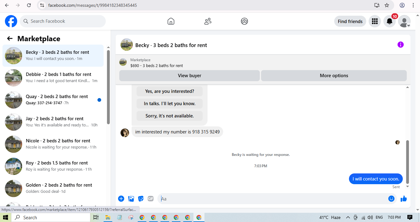Click the View buyer button
The width and height of the screenshot is (420, 222).
point(189,76)
